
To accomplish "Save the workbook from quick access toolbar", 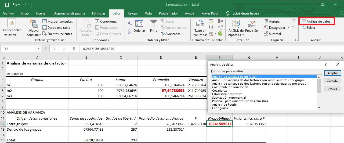I will [x=7, y=5].
